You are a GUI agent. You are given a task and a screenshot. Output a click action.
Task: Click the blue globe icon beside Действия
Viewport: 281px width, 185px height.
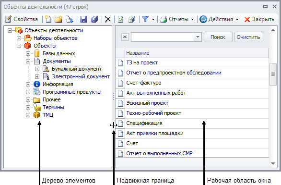[203, 19]
